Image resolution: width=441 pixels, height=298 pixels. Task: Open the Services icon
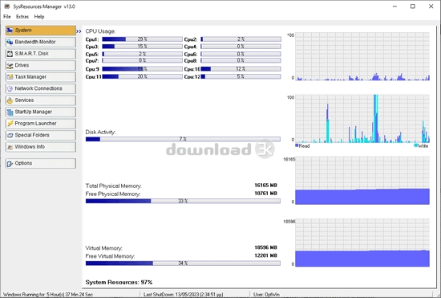coord(10,100)
